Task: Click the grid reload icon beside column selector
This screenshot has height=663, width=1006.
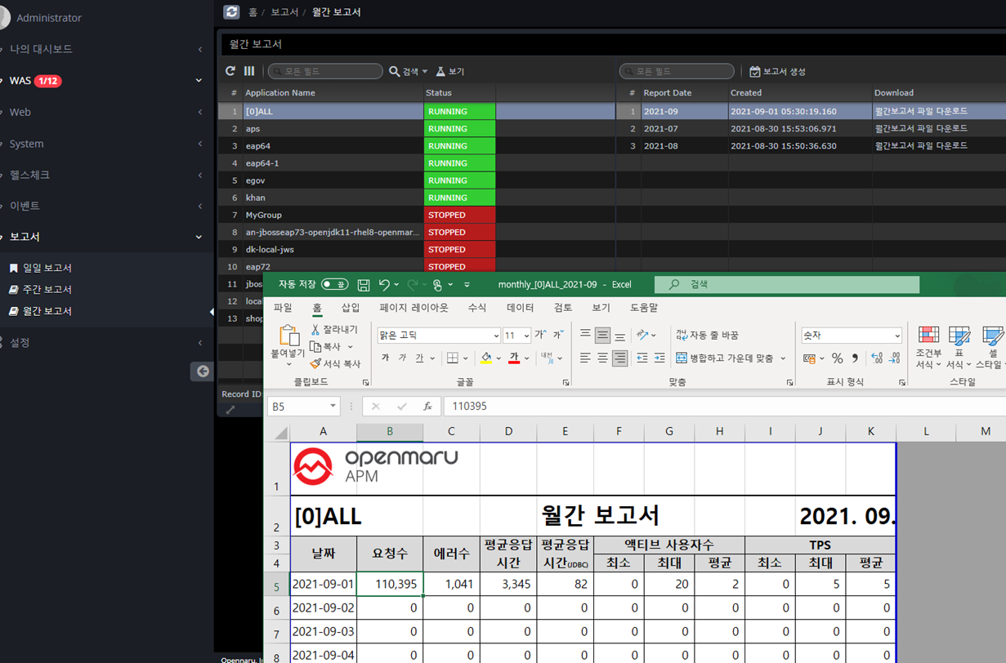Action: tap(230, 72)
